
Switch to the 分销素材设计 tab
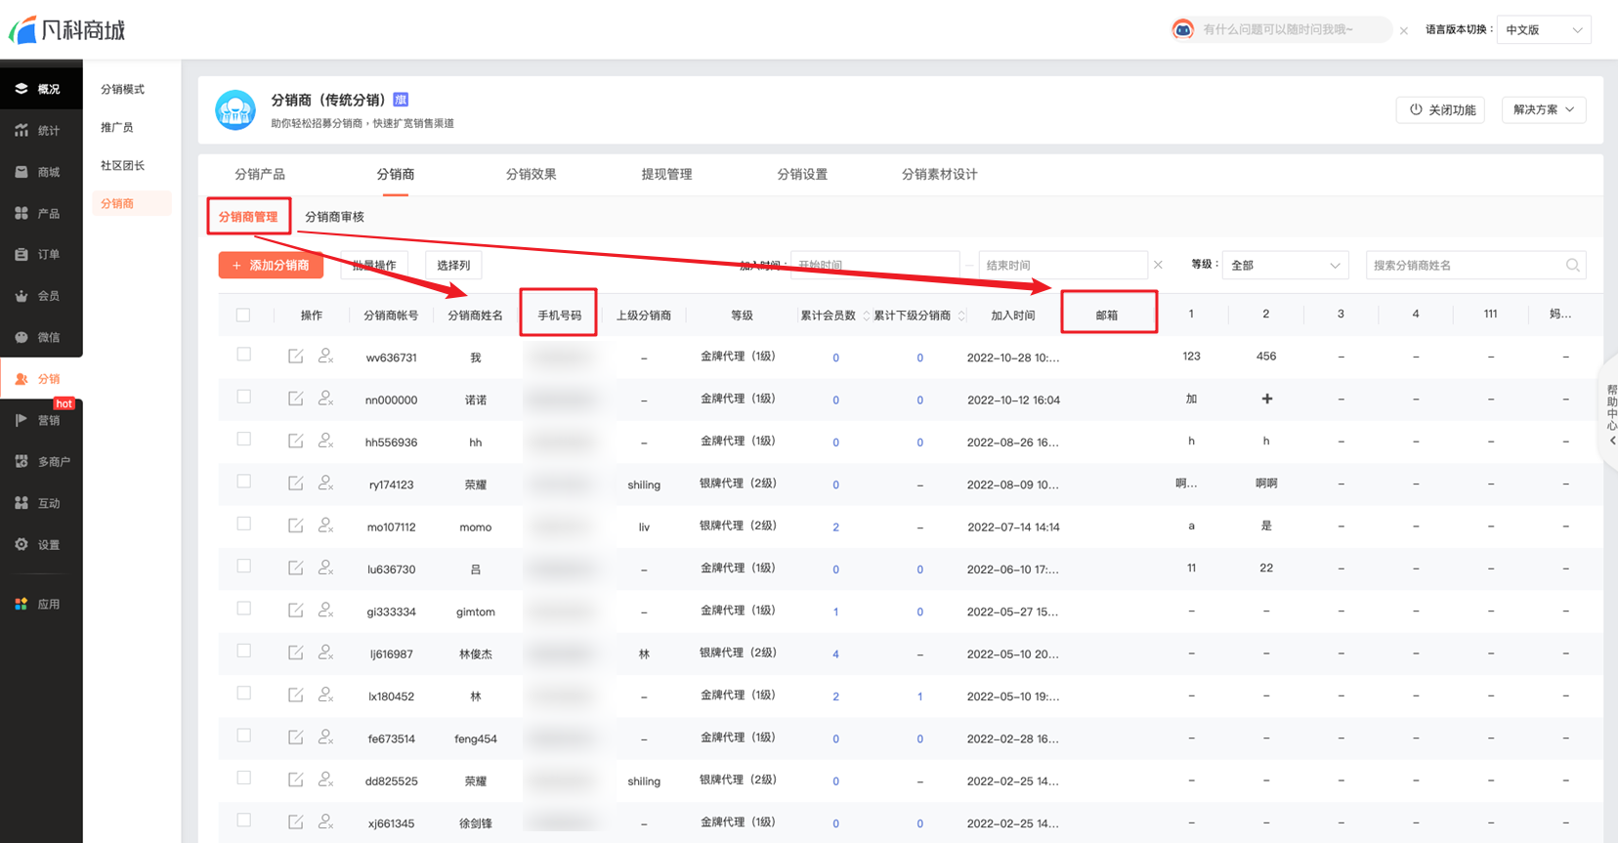click(x=939, y=174)
